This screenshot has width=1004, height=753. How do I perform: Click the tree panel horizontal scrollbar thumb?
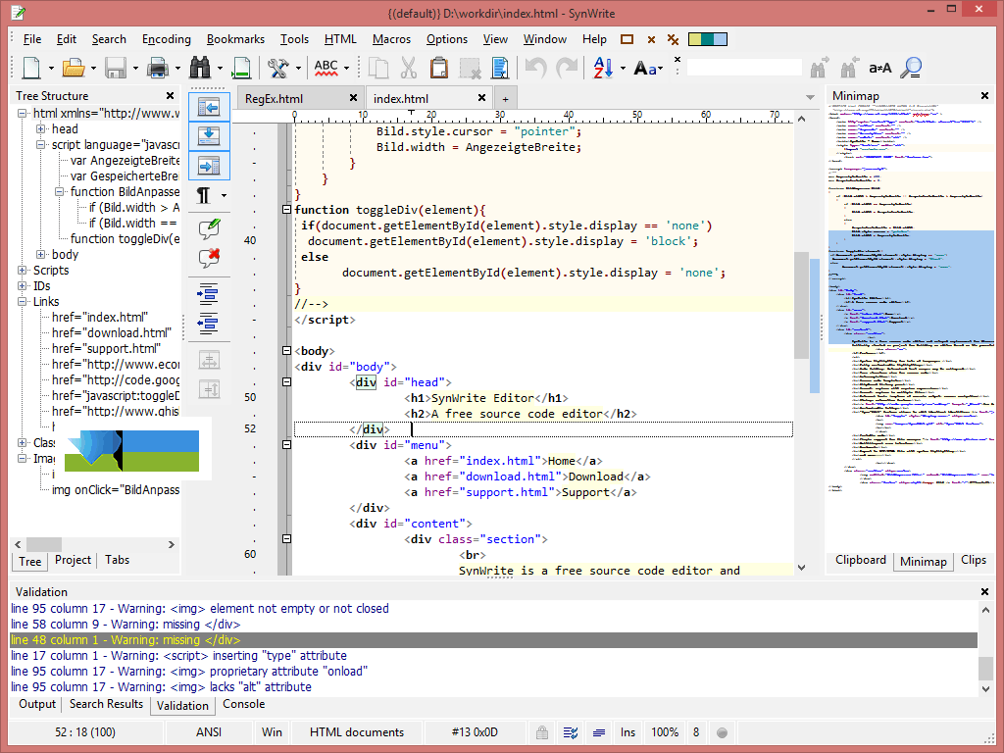click(44, 544)
